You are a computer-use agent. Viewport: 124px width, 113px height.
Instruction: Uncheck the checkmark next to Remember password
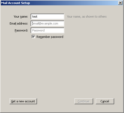pos(33,37)
